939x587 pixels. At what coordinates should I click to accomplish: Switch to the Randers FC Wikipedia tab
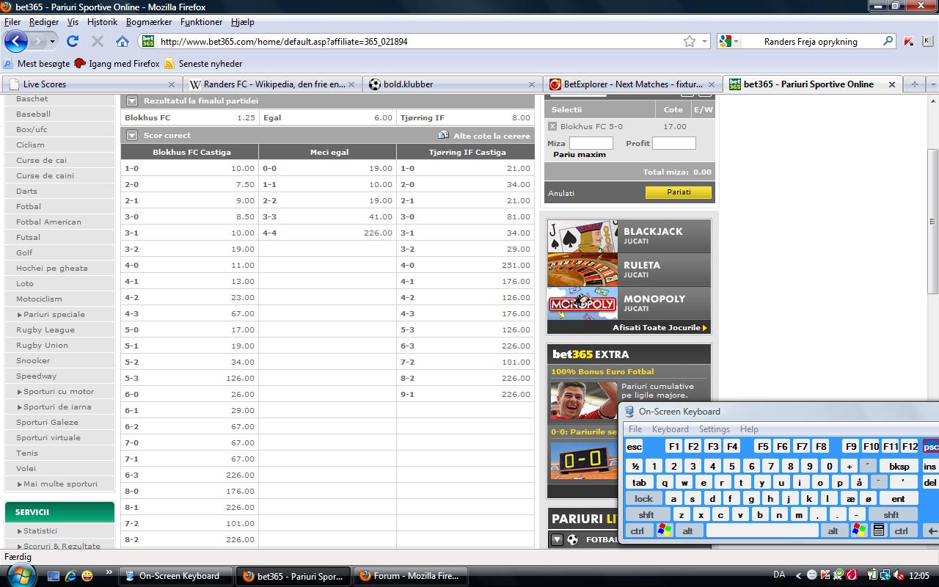pyautogui.click(x=272, y=84)
